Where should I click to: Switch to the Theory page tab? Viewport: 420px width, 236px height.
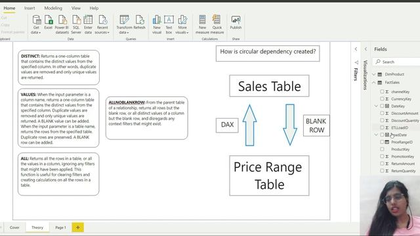(x=37, y=227)
